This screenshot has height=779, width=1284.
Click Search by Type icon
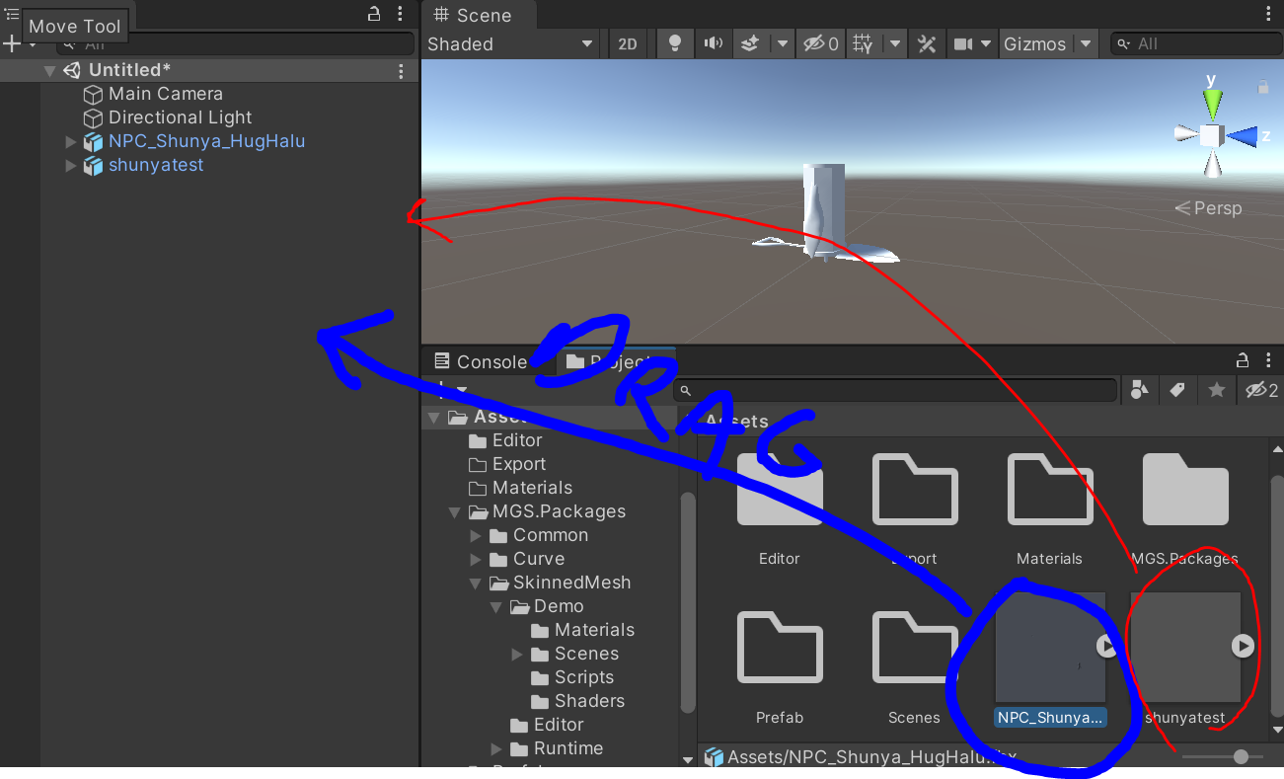coord(1139,390)
